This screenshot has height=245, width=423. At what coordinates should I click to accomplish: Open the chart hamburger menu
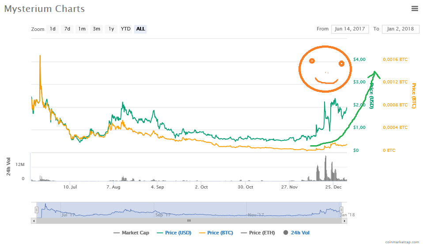(415, 9)
